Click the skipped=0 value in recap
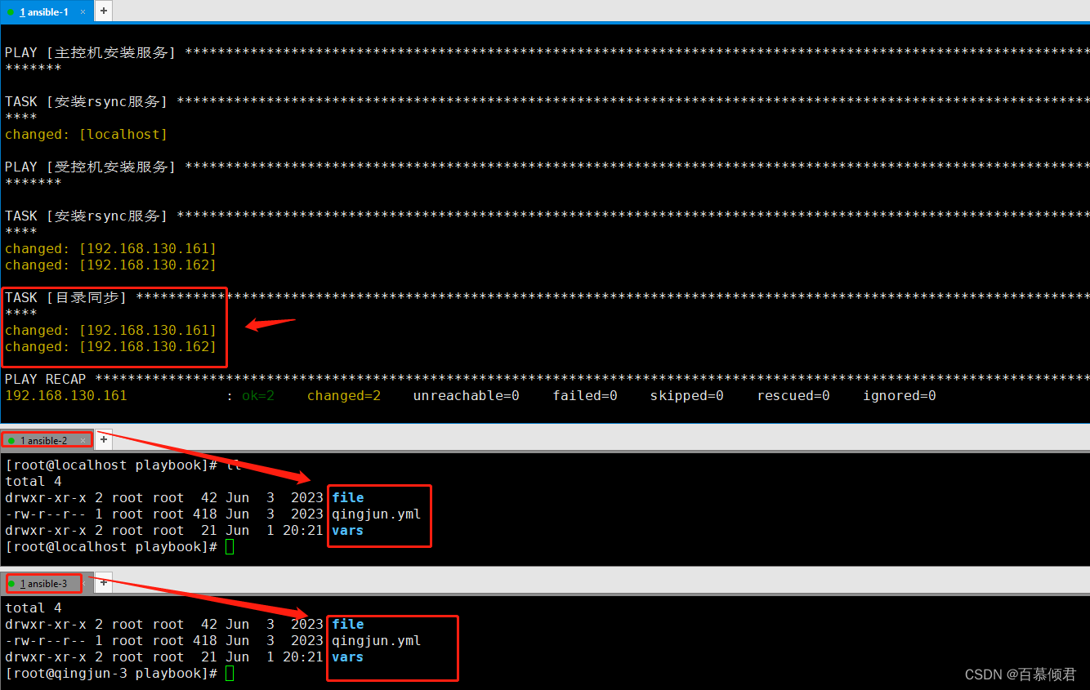This screenshot has height=690, width=1090. tap(686, 396)
